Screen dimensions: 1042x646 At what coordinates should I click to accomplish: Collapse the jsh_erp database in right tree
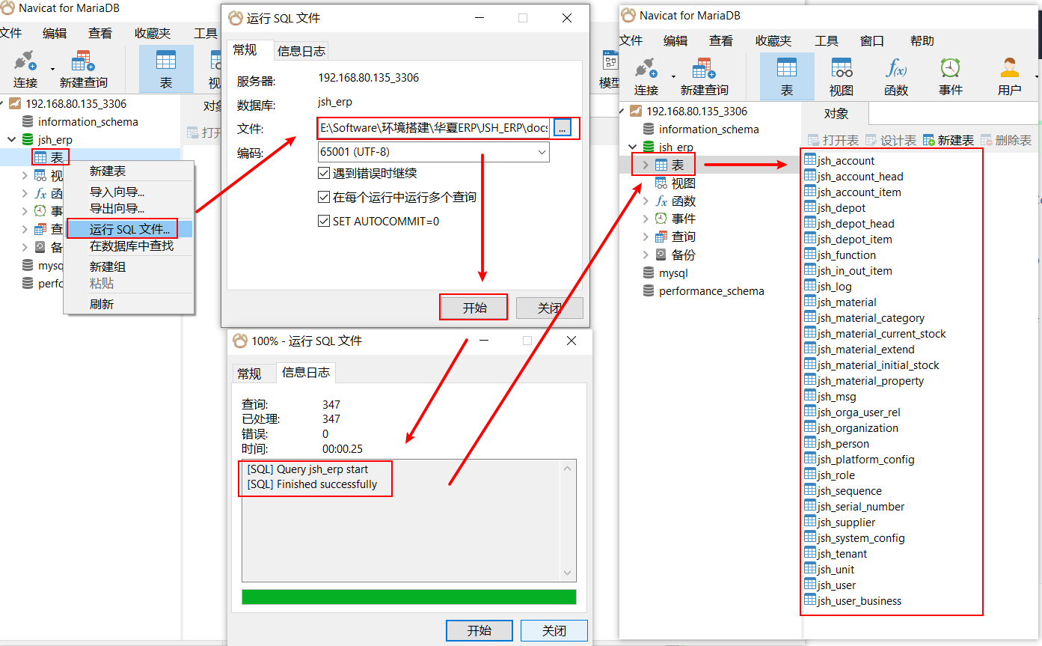pyautogui.click(x=633, y=147)
